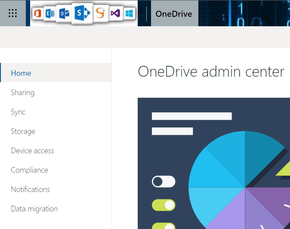The image size is (290, 229).
Task: Select Notifications in the sidebar
Action: click(x=30, y=189)
